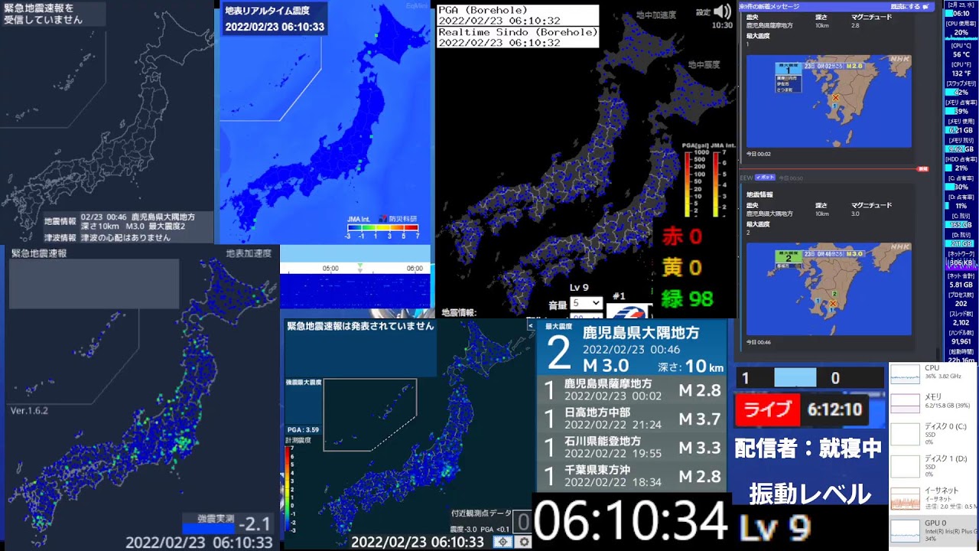Select the GPU 0 performance item
The image size is (979, 551).
click(x=933, y=530)
